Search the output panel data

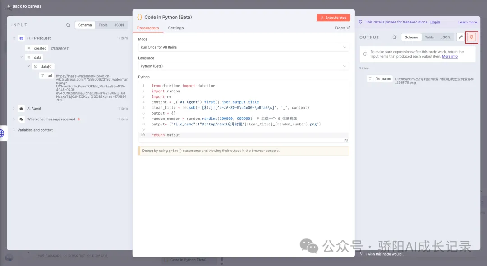[x=395, y=37]
